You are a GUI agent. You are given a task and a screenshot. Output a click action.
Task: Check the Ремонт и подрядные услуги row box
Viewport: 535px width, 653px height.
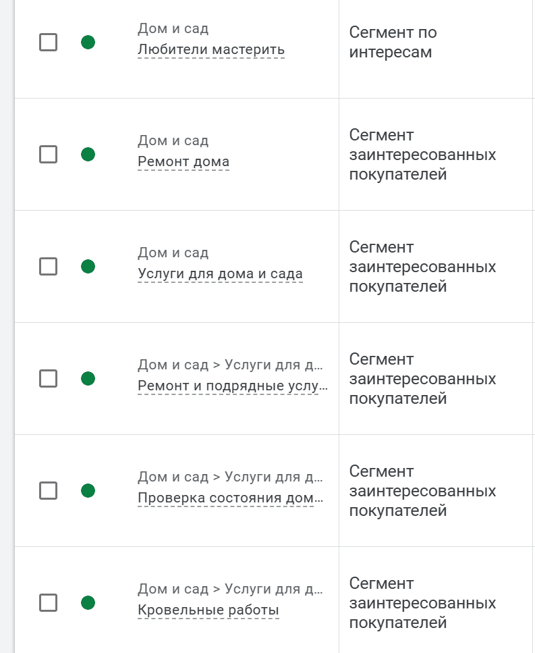[49, 378]
